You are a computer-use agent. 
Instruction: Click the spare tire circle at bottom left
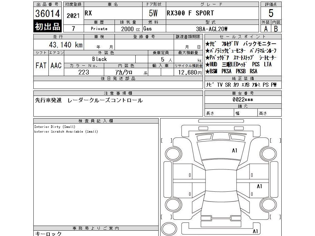[x=169, y=229]
